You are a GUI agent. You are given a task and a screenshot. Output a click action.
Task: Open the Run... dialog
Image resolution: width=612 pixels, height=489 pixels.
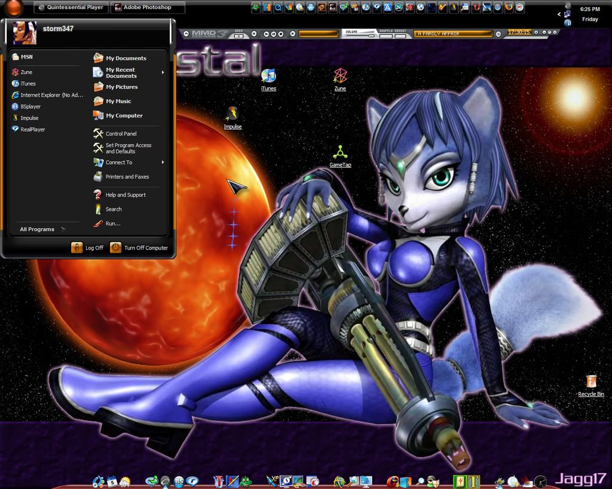(107, 223)
